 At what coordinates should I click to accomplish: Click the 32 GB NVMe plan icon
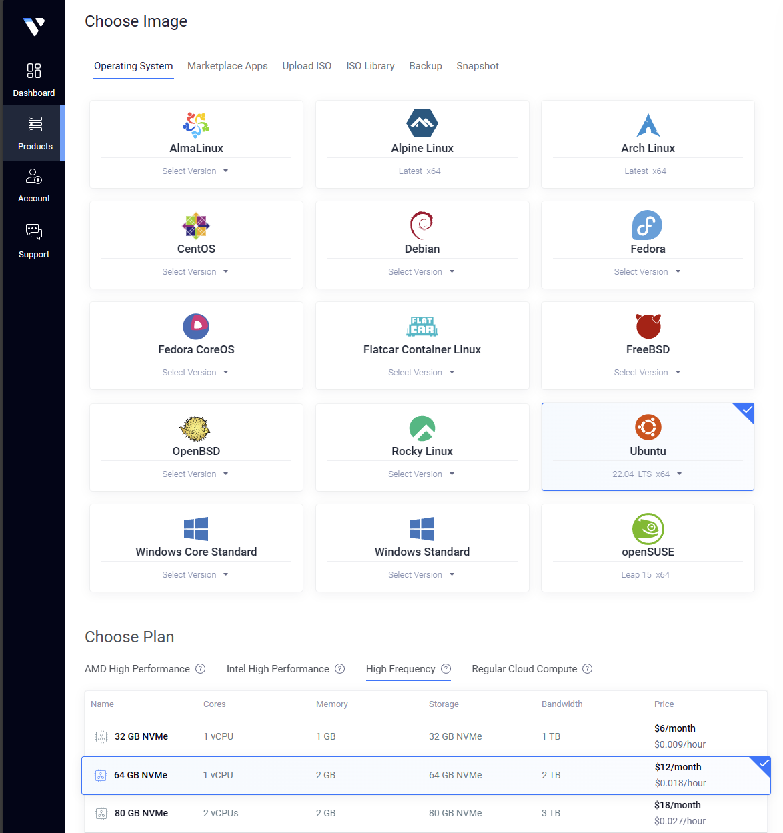(101, 736)
